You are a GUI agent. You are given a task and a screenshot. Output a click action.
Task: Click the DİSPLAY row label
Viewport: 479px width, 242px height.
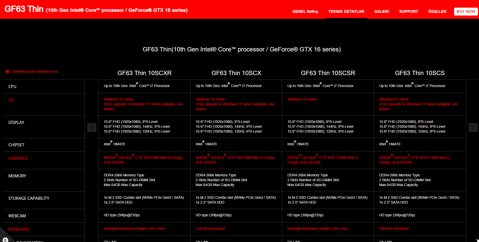tap(16, 122)
